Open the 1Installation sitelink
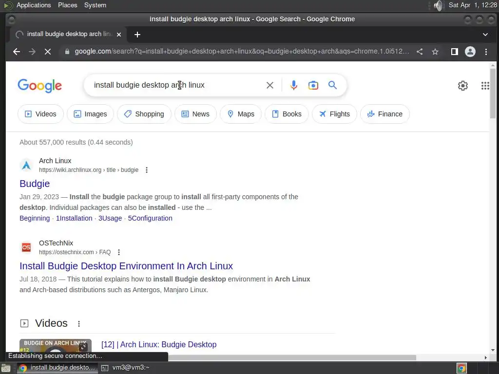 click(74, 218)
